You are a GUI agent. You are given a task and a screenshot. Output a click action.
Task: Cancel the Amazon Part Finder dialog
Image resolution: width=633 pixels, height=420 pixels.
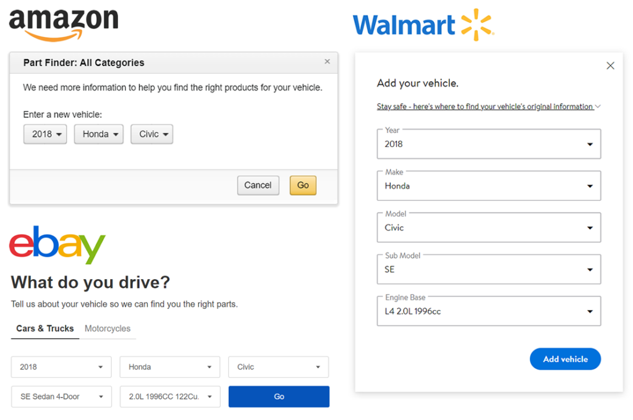pos(258,185)
